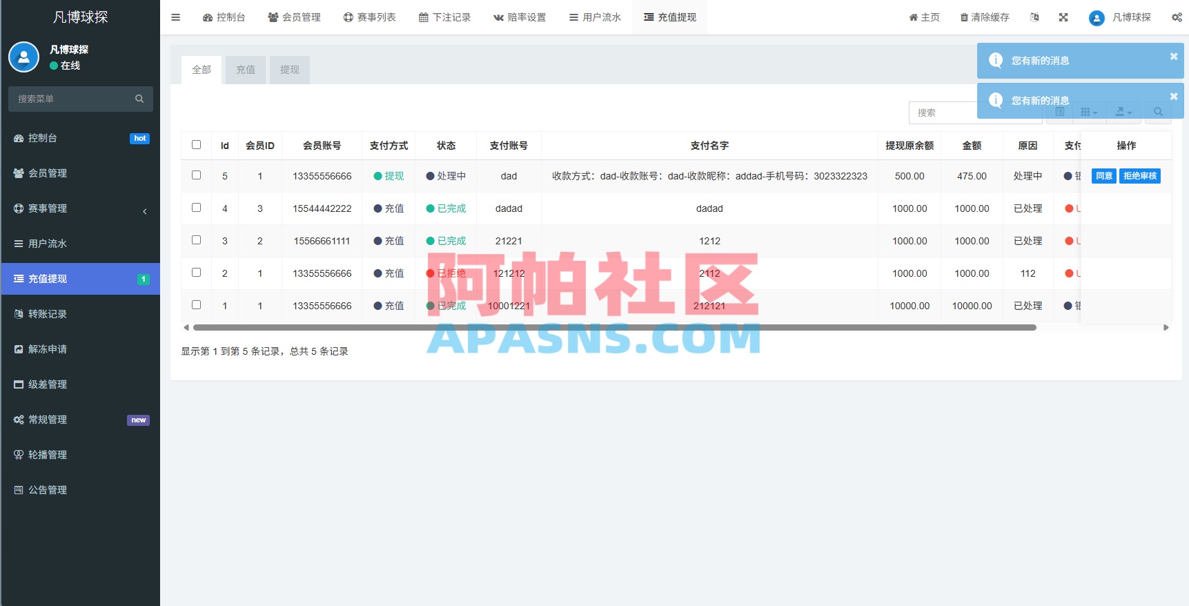
Task: Dismiss the lower 您有新的消息 notification
Action: pyautogui.click(x=1174, y=97)
